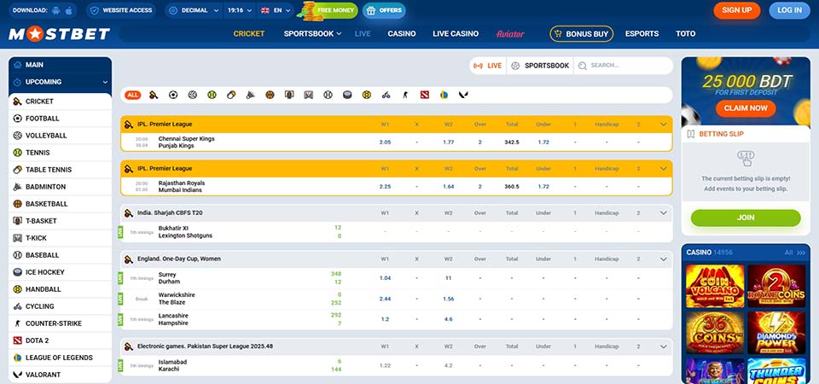Filter events by baseball icon in filter row
The width and height of the screenshot is (819, 384).
click(x=328, y=95)
